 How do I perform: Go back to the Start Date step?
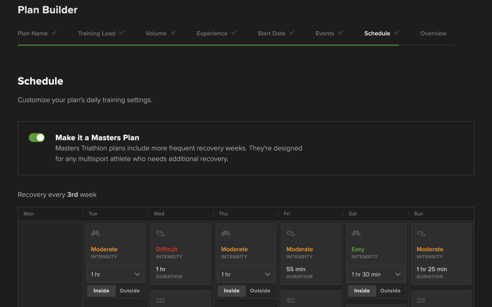[271, 33]
